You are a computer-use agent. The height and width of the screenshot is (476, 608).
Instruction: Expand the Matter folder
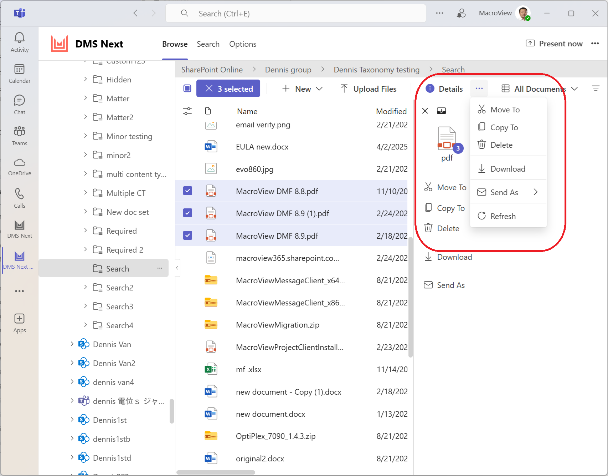point(86,98)
